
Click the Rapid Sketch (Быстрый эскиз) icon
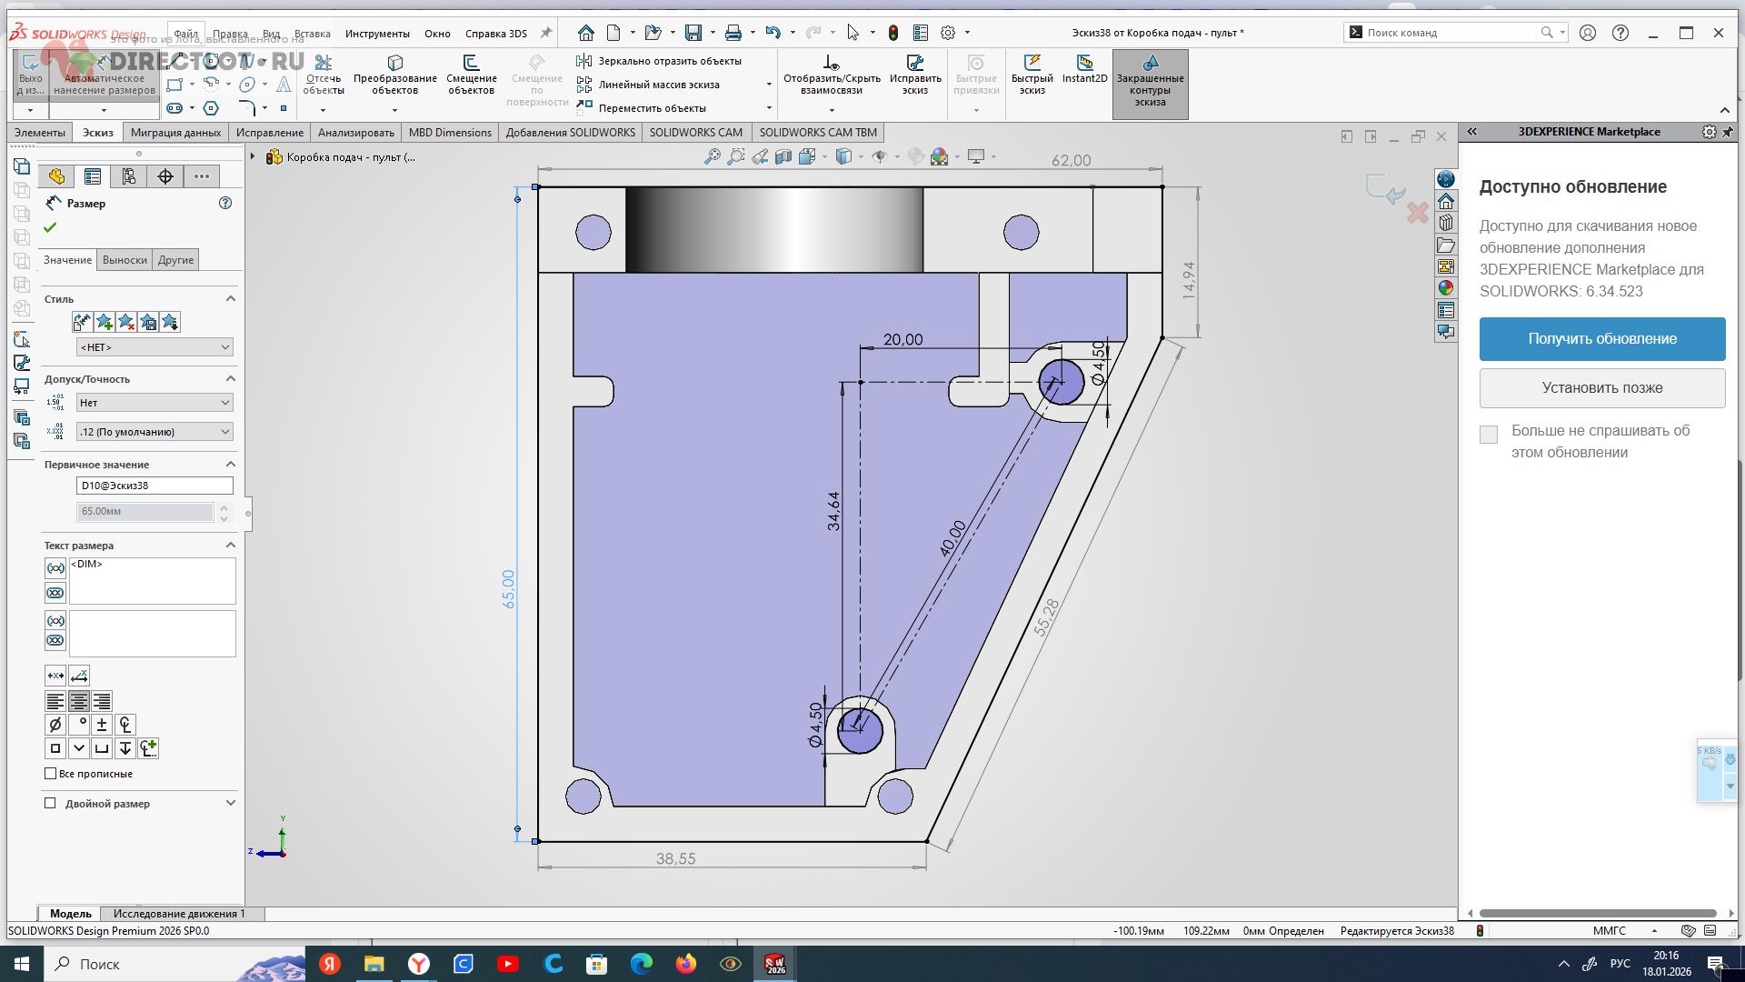(x=1032, y=63)
